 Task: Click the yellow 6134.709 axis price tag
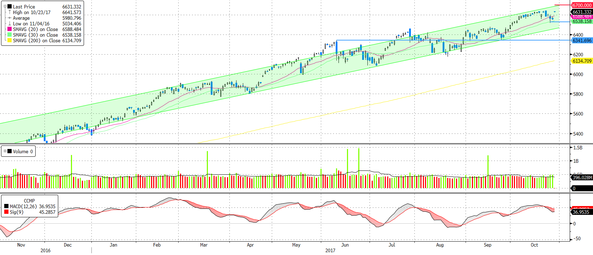tap(582, 61)
